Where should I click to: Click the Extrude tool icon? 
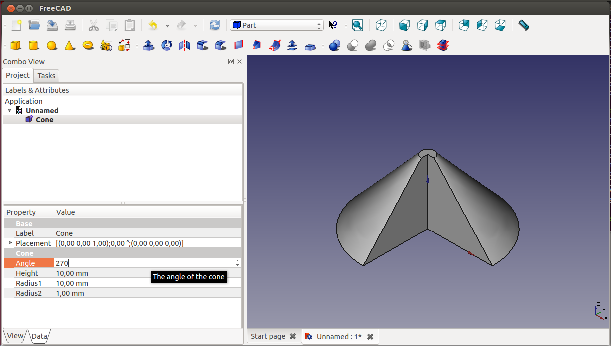click(149, 46)
